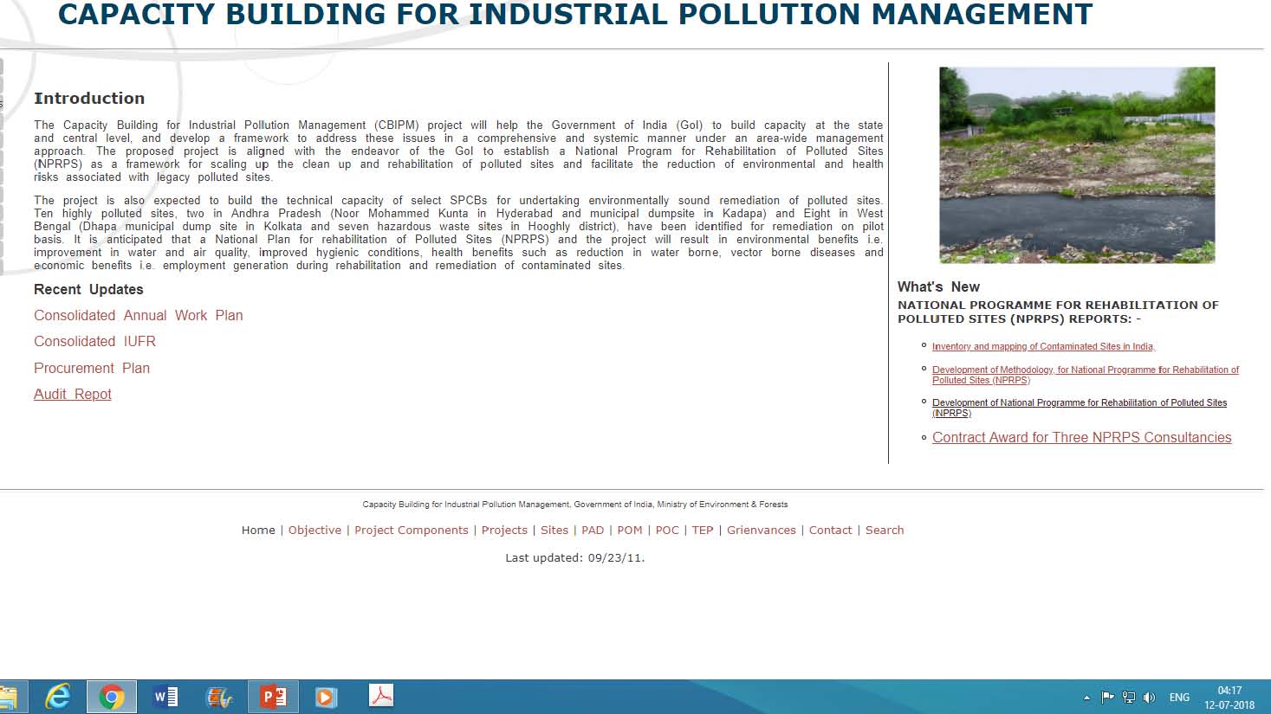Open the Audit Repot link
This screenshot has width=1271, height=714.
point(73,395)
